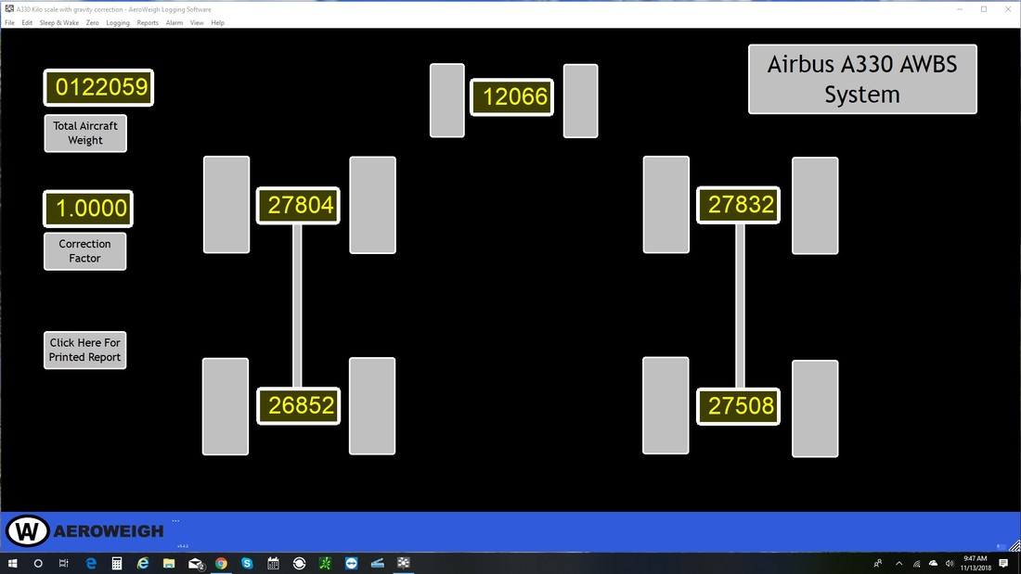Open the Action Center notifications icon
This screenshot has width=1021, height=574.
pyautogui.click(x=1003, y=563)
